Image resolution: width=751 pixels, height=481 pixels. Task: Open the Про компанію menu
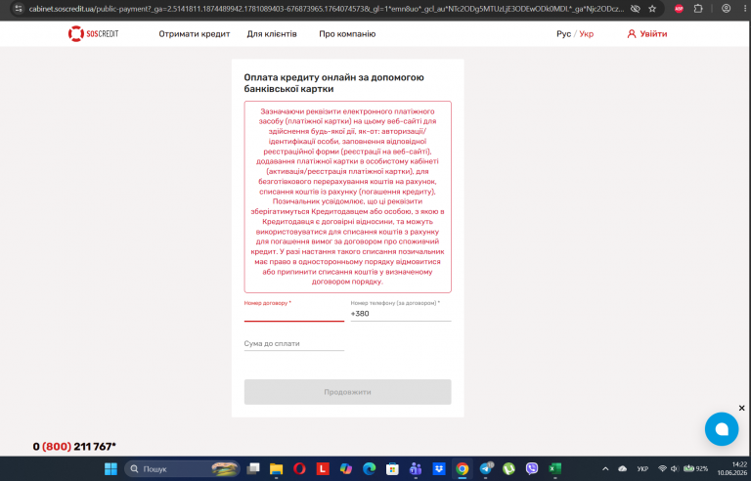coord(347,34)
